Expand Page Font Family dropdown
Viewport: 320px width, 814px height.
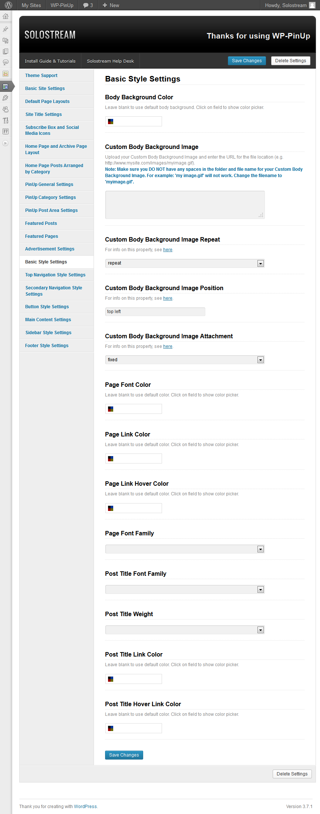coord(185,549)
